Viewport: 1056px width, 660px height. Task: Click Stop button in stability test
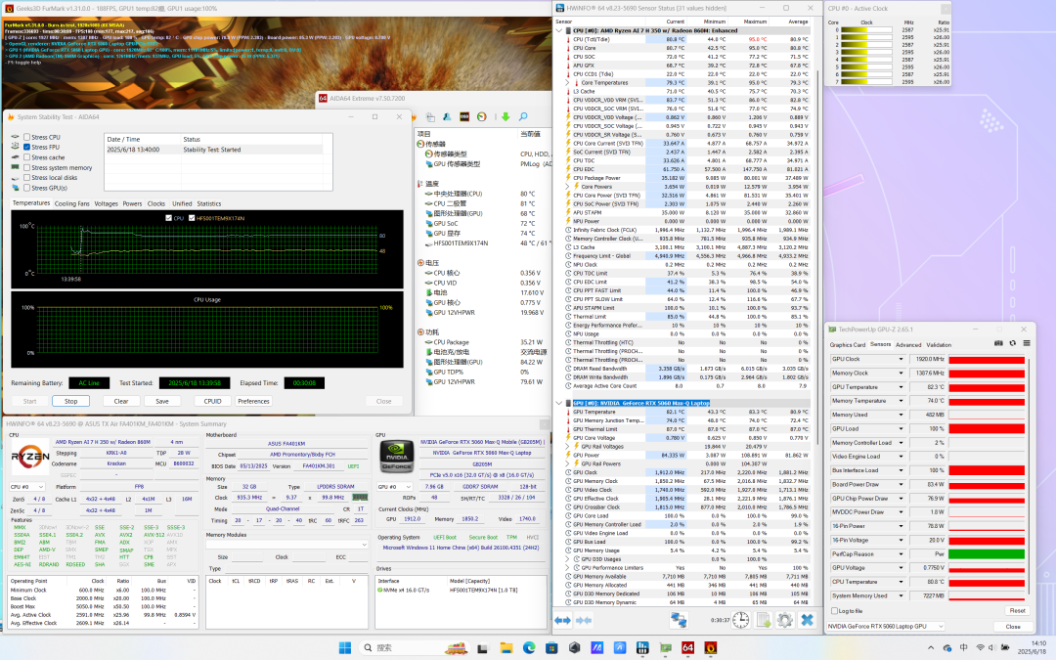click(70, 401)
